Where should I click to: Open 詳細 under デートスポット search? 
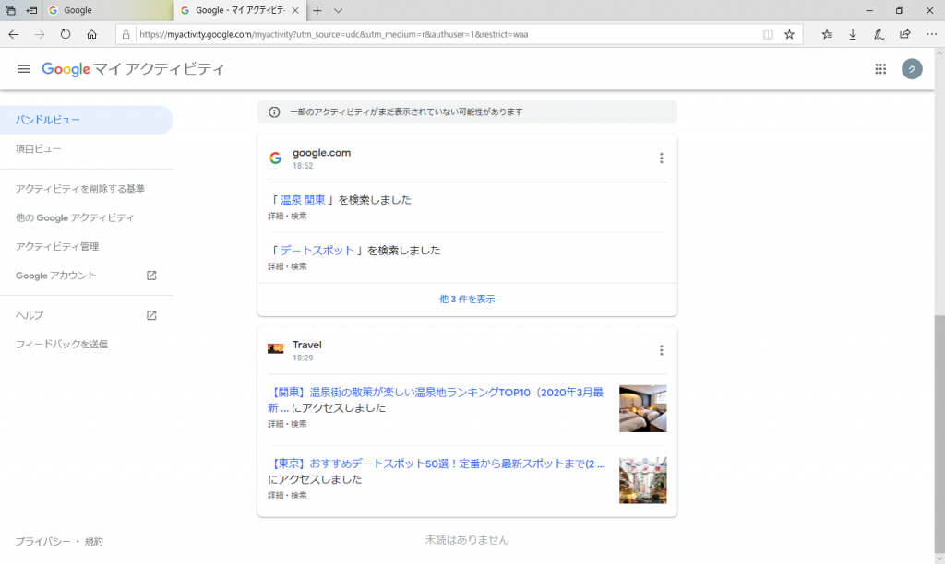click(x=276, y=266)
